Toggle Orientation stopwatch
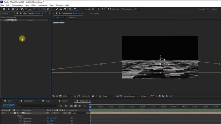The width and height of the screenshot is (221, 124). [x=21, y=118]
